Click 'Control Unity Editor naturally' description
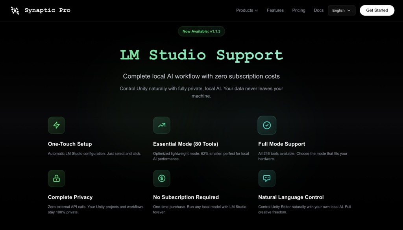 coord(305,210)
